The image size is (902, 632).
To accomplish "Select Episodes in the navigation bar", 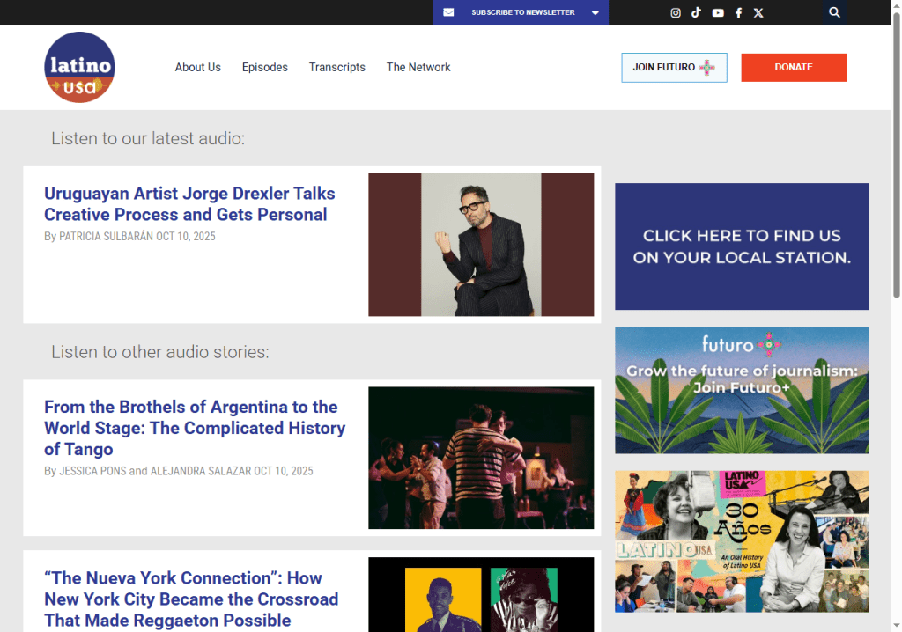I will (264, 67).
